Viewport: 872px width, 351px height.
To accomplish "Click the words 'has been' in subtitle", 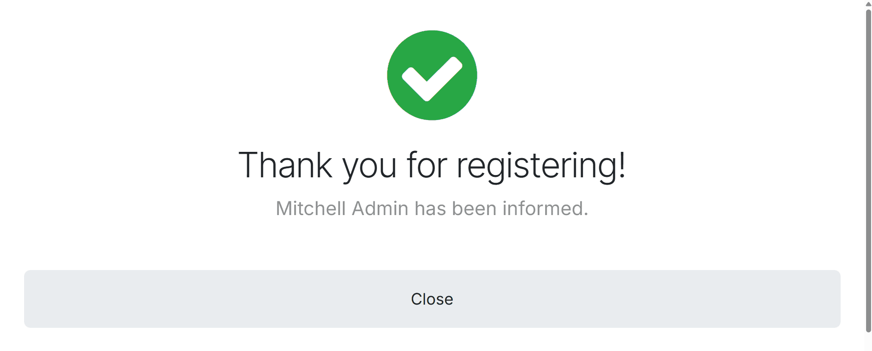I will 456,209.
